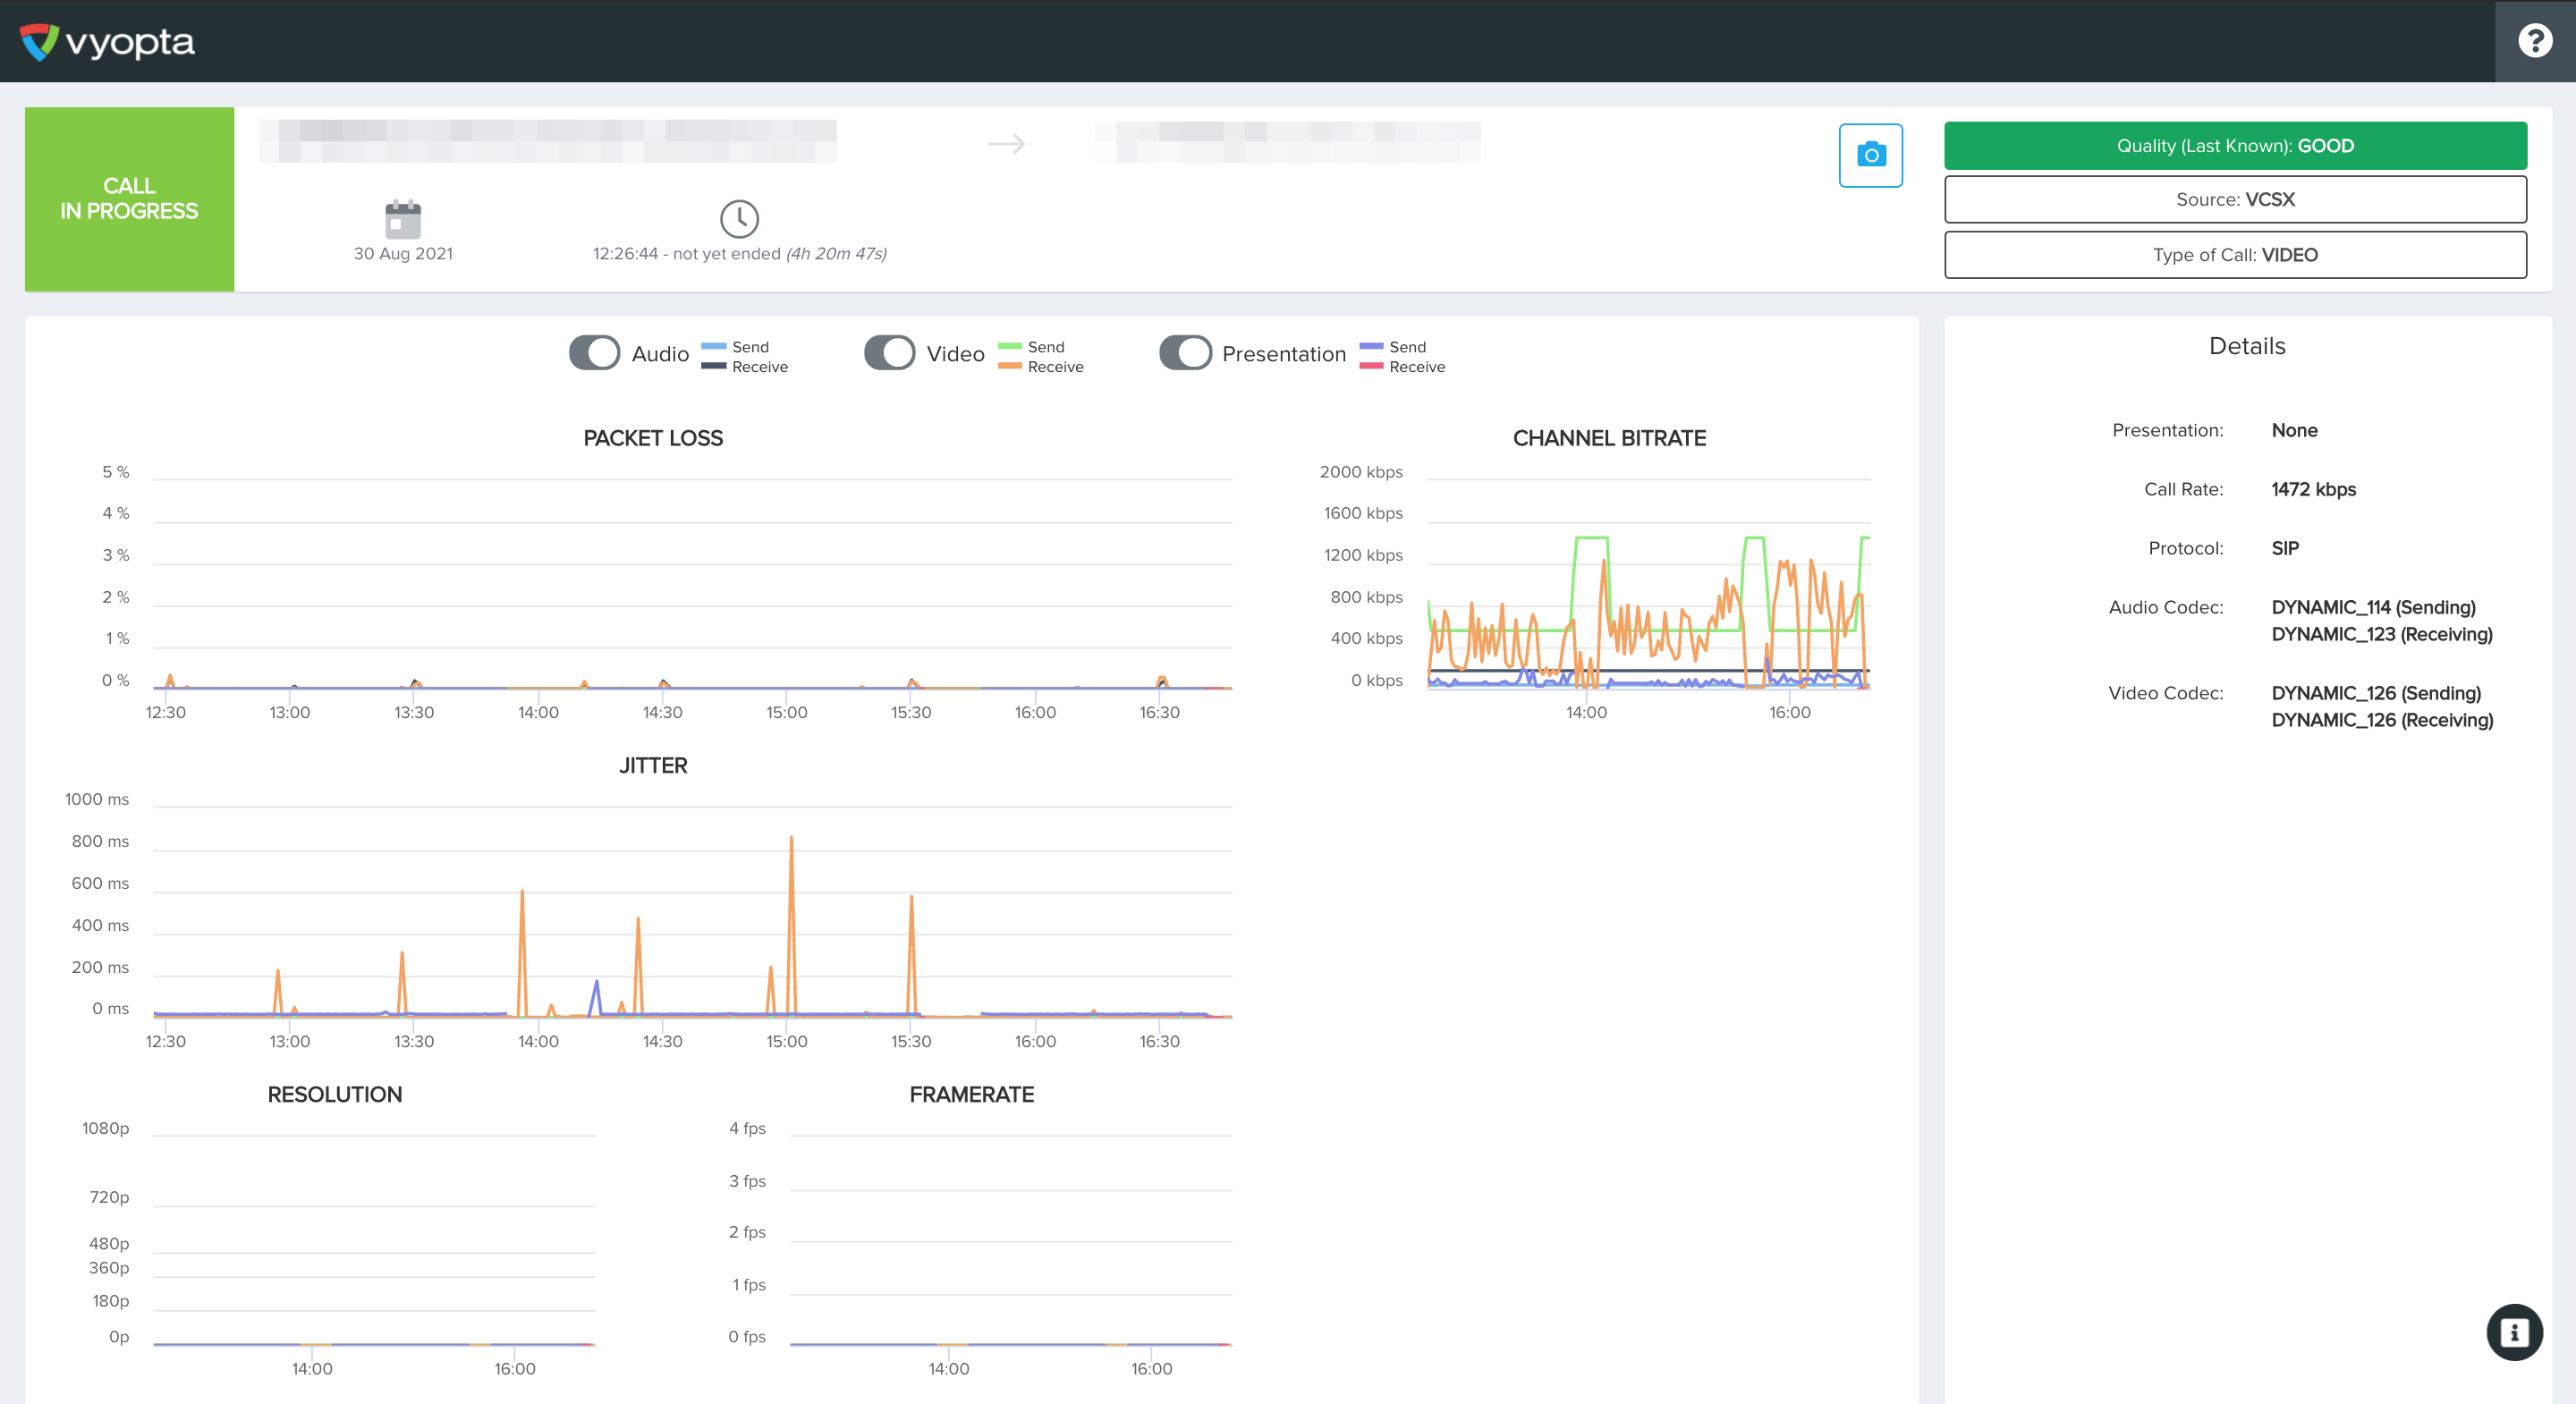Click the 1000 ms label on Jitter axis
Screen dimensions: 2576x1404
point(97,800)
